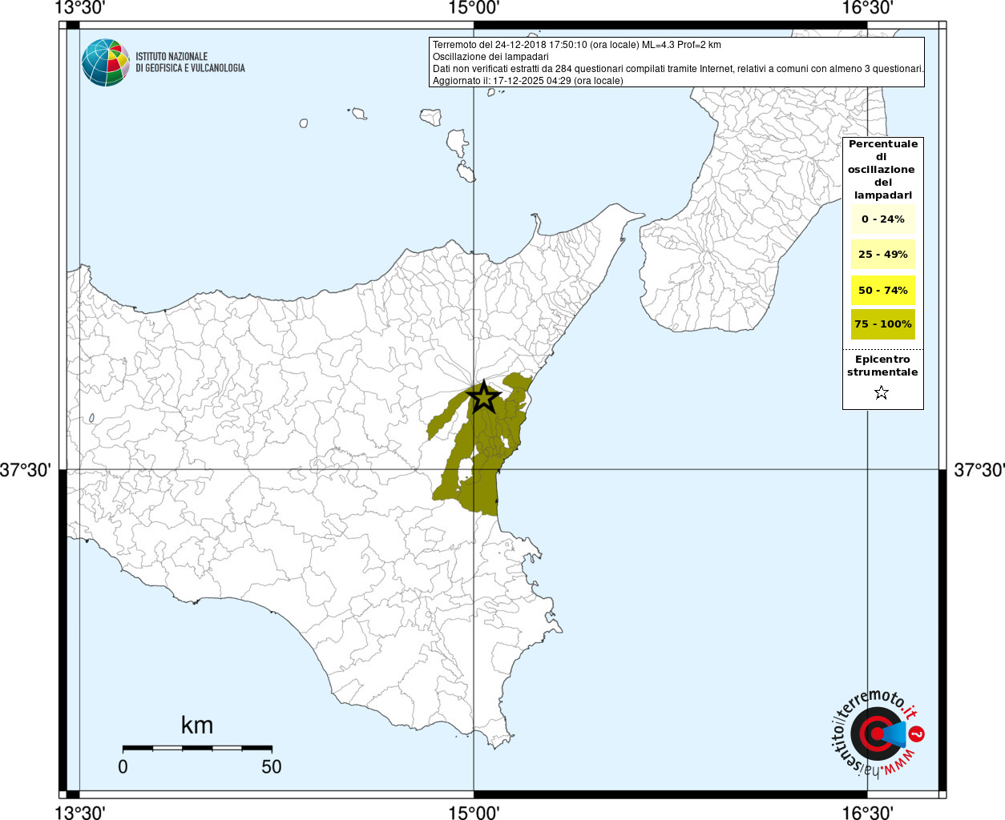This screenshot has height=820, width=1005.
Task: Click the black-and-white scale bar
Action: [197, 748]
